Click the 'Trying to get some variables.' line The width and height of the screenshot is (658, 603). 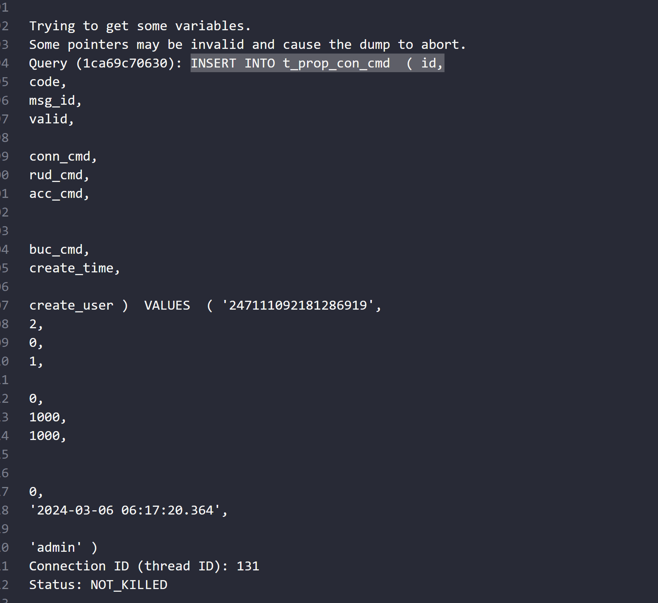point(140,26)
